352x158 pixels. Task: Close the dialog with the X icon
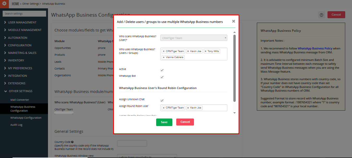pos(234,21)
